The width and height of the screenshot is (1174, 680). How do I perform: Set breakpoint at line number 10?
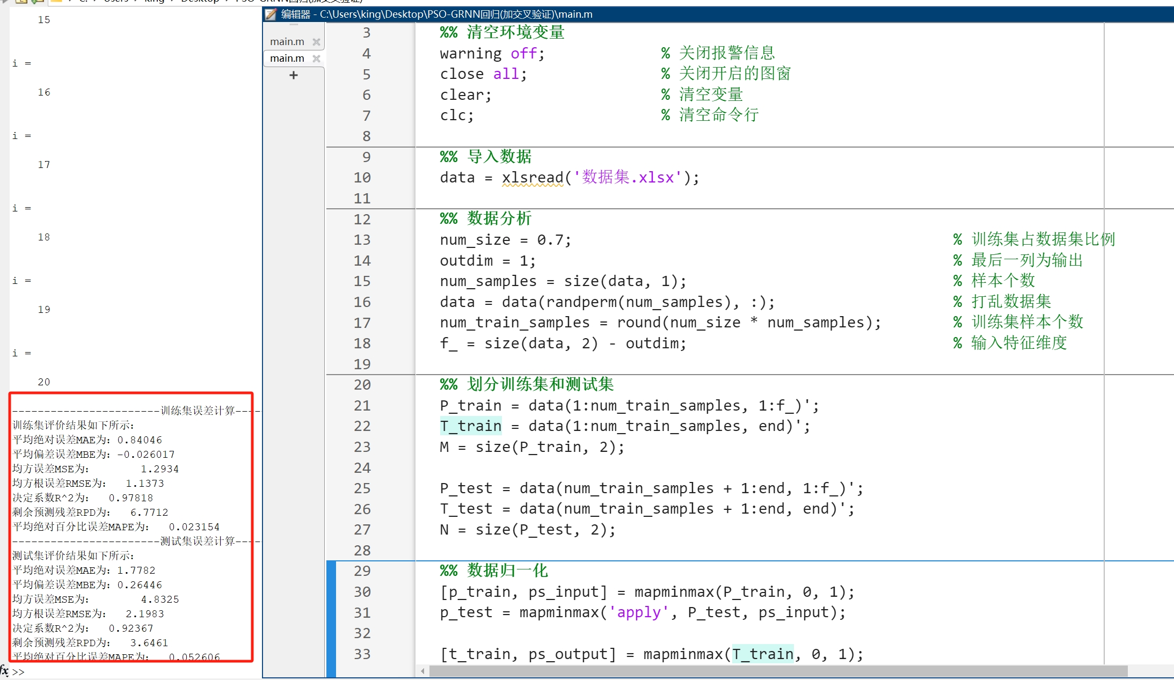point(362,178)
